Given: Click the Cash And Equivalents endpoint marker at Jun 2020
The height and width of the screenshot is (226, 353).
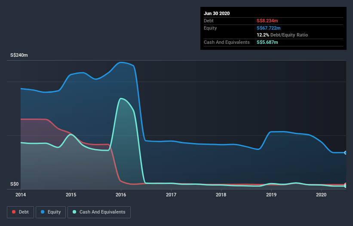Looking at the screenshot, I should point(346,186).
